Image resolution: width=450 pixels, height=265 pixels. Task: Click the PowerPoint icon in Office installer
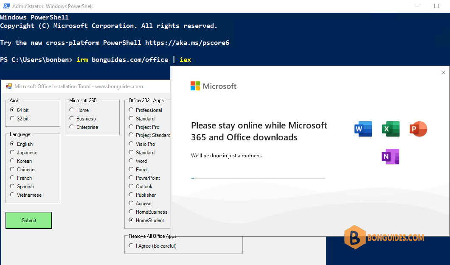coord(418,129)
